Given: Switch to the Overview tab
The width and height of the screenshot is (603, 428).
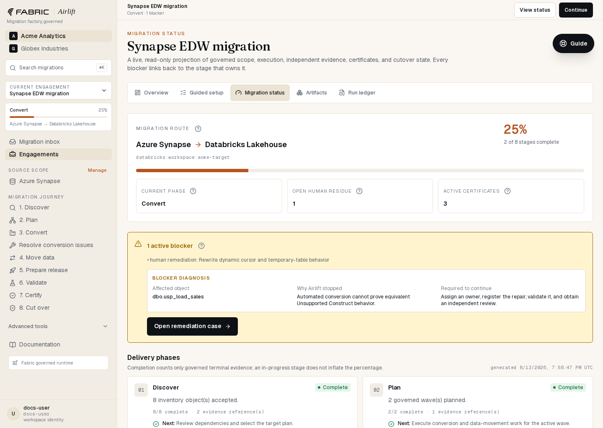Looking at the screenshot, I should point(151,93).
